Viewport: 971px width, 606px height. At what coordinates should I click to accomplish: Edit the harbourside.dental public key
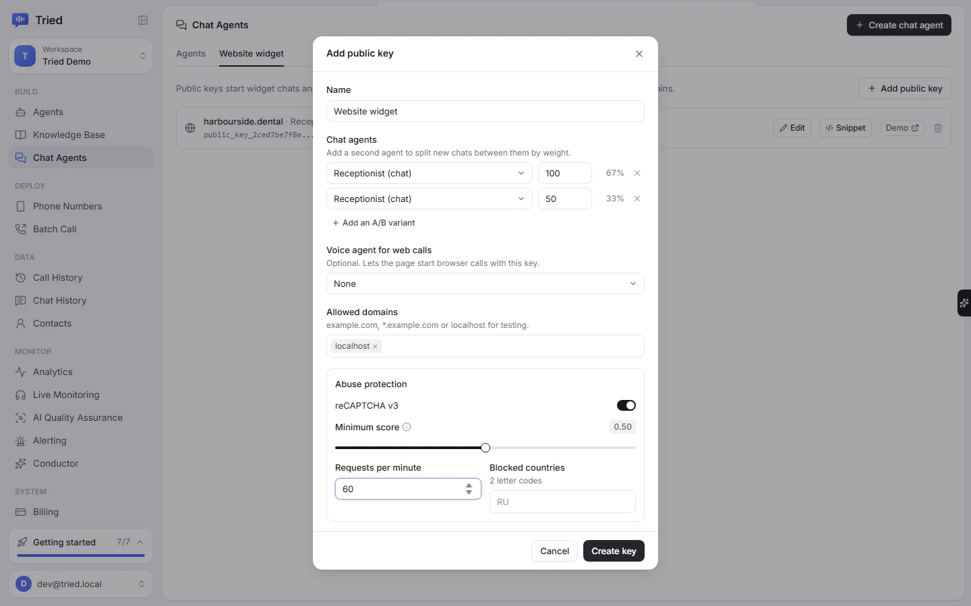(x=792, y=128)
